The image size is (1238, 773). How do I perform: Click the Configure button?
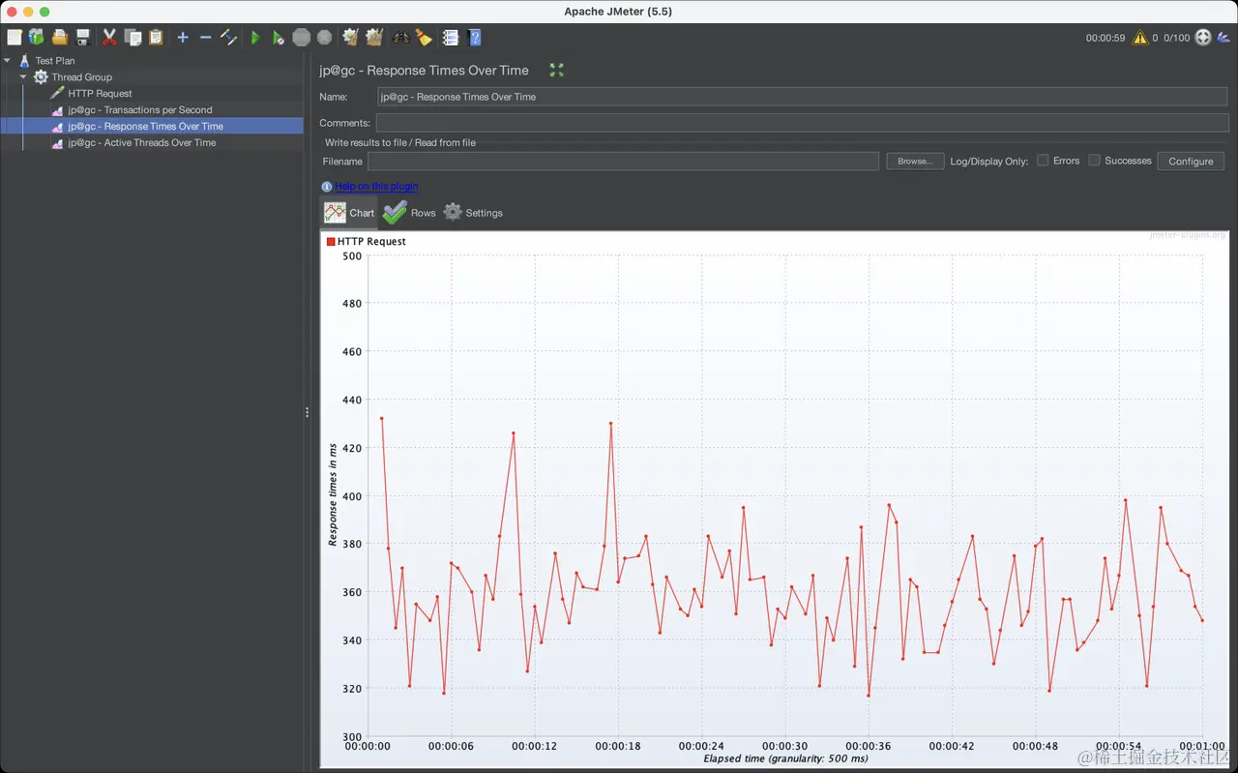pyautogui.click(x=1191, y=162)
